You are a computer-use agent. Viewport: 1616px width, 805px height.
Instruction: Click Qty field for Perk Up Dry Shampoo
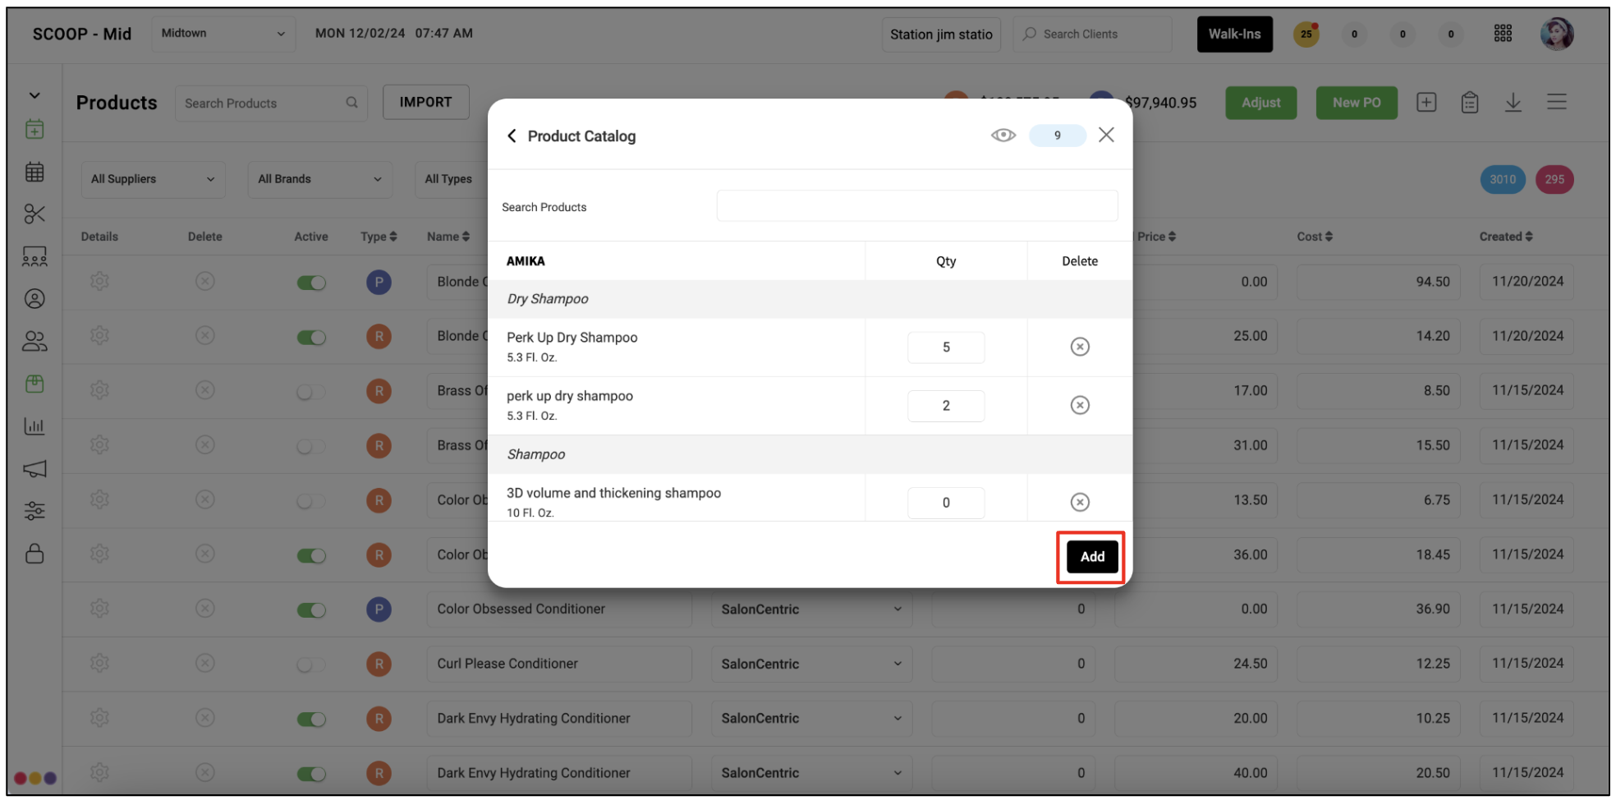[x=946, y=347]
